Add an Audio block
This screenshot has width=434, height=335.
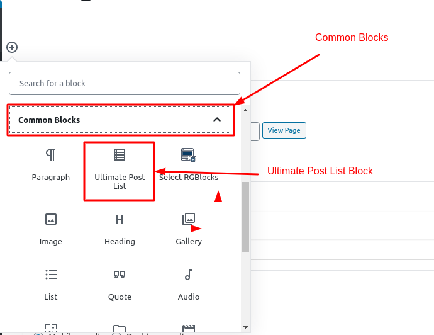(189, 284)
